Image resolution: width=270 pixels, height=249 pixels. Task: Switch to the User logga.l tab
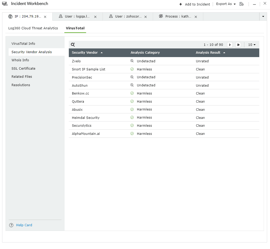pos(77,16)
